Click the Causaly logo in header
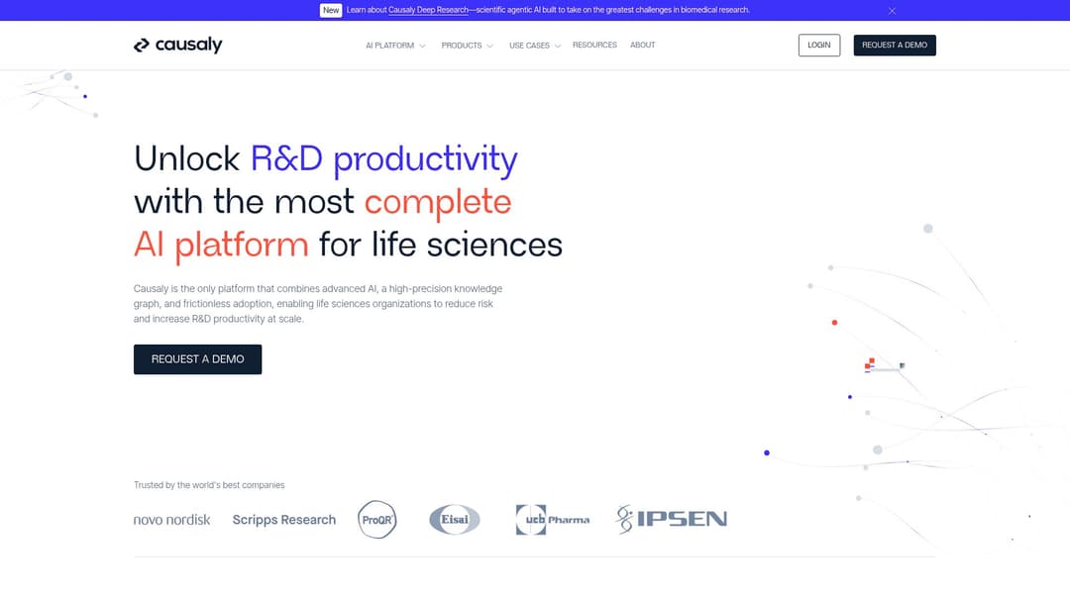 [x=178, y=46]
